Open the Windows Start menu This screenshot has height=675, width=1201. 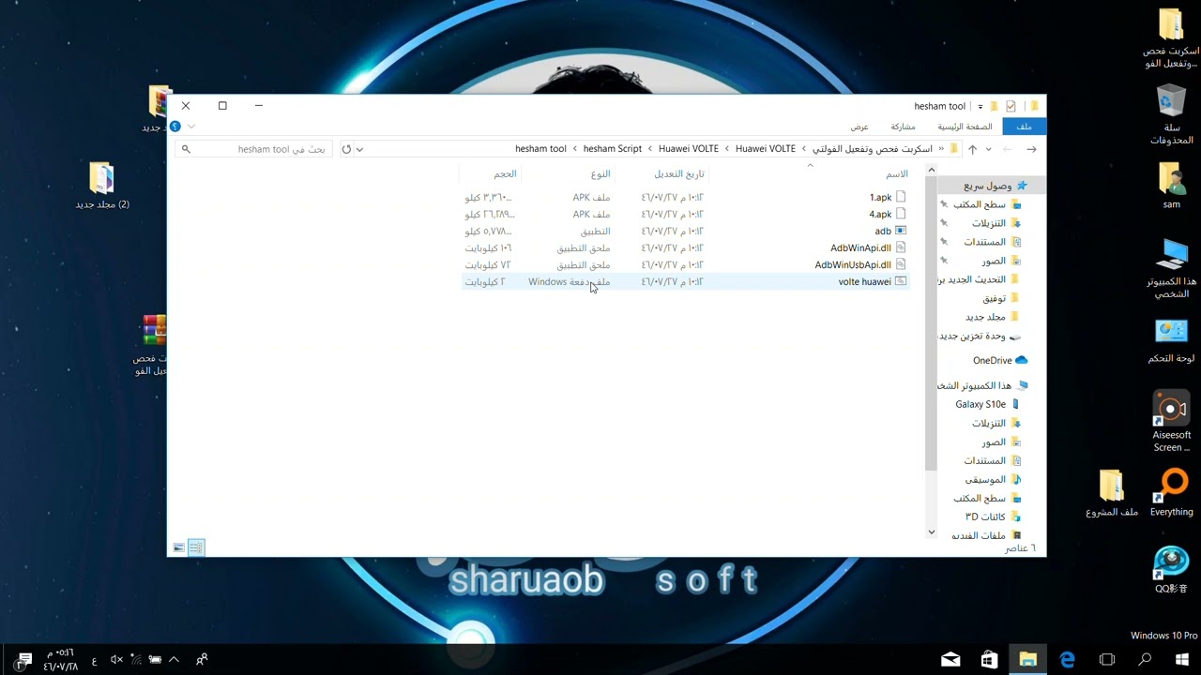coord(1181,659)
